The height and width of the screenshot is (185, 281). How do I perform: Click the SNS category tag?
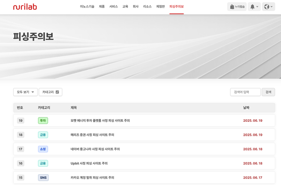(44, 178)
